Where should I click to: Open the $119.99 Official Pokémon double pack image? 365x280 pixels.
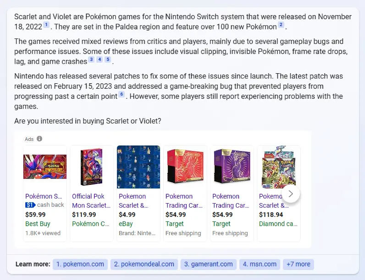92,167
